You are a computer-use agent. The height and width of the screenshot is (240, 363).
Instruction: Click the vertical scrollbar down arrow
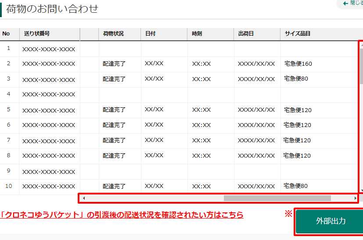[x=361, y=191]
